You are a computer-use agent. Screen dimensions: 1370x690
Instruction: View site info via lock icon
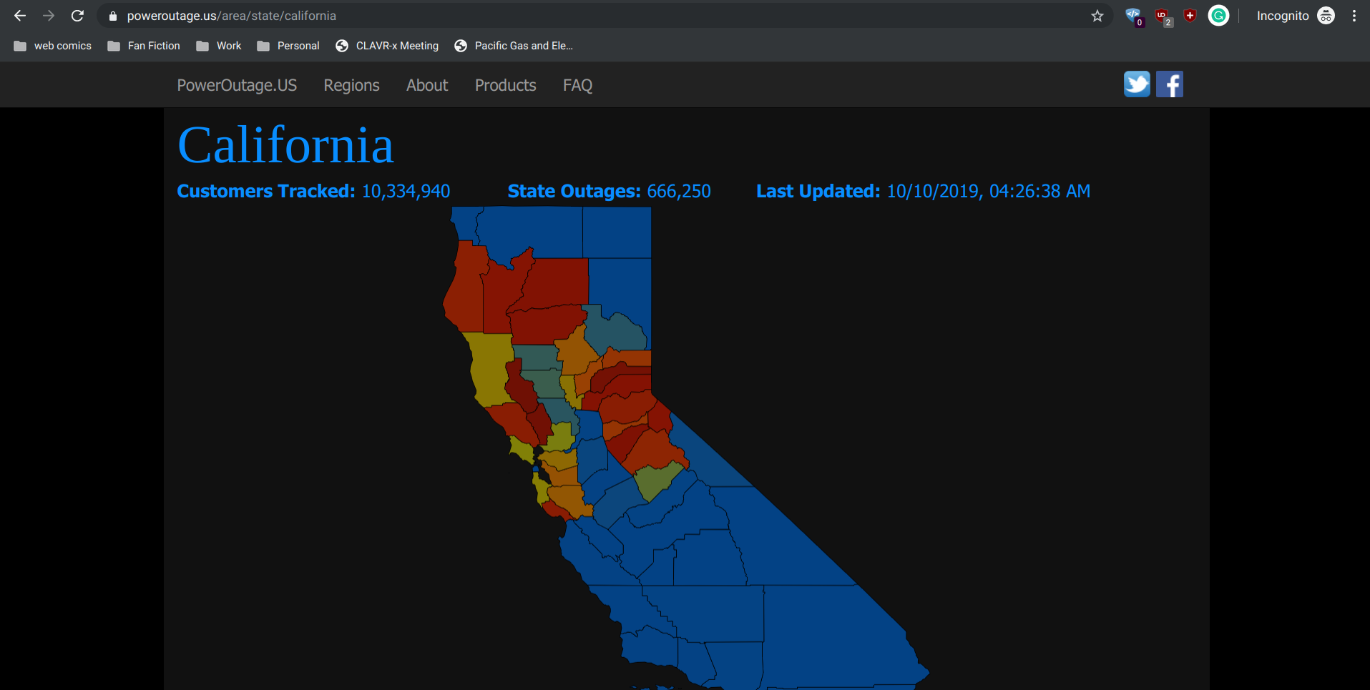[112, 16]
